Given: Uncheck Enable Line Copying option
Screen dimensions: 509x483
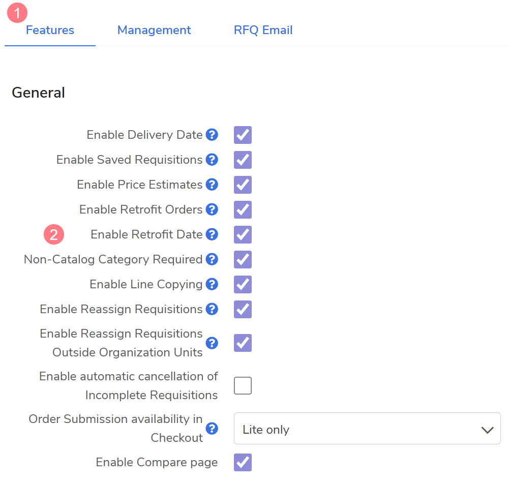Looking at the screenshot, I should (243, 285).
